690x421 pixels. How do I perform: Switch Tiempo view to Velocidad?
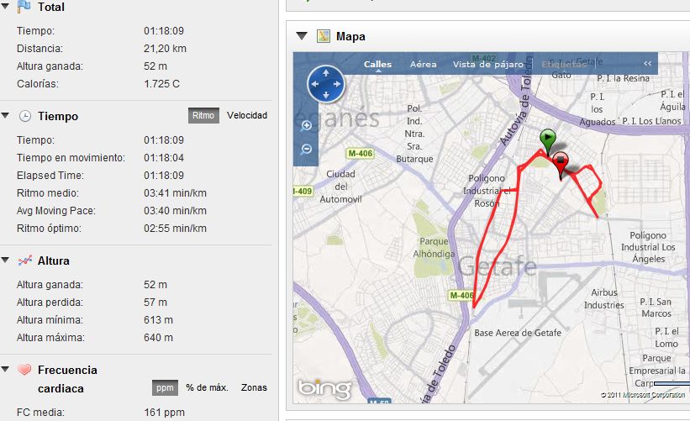point(247,115)
